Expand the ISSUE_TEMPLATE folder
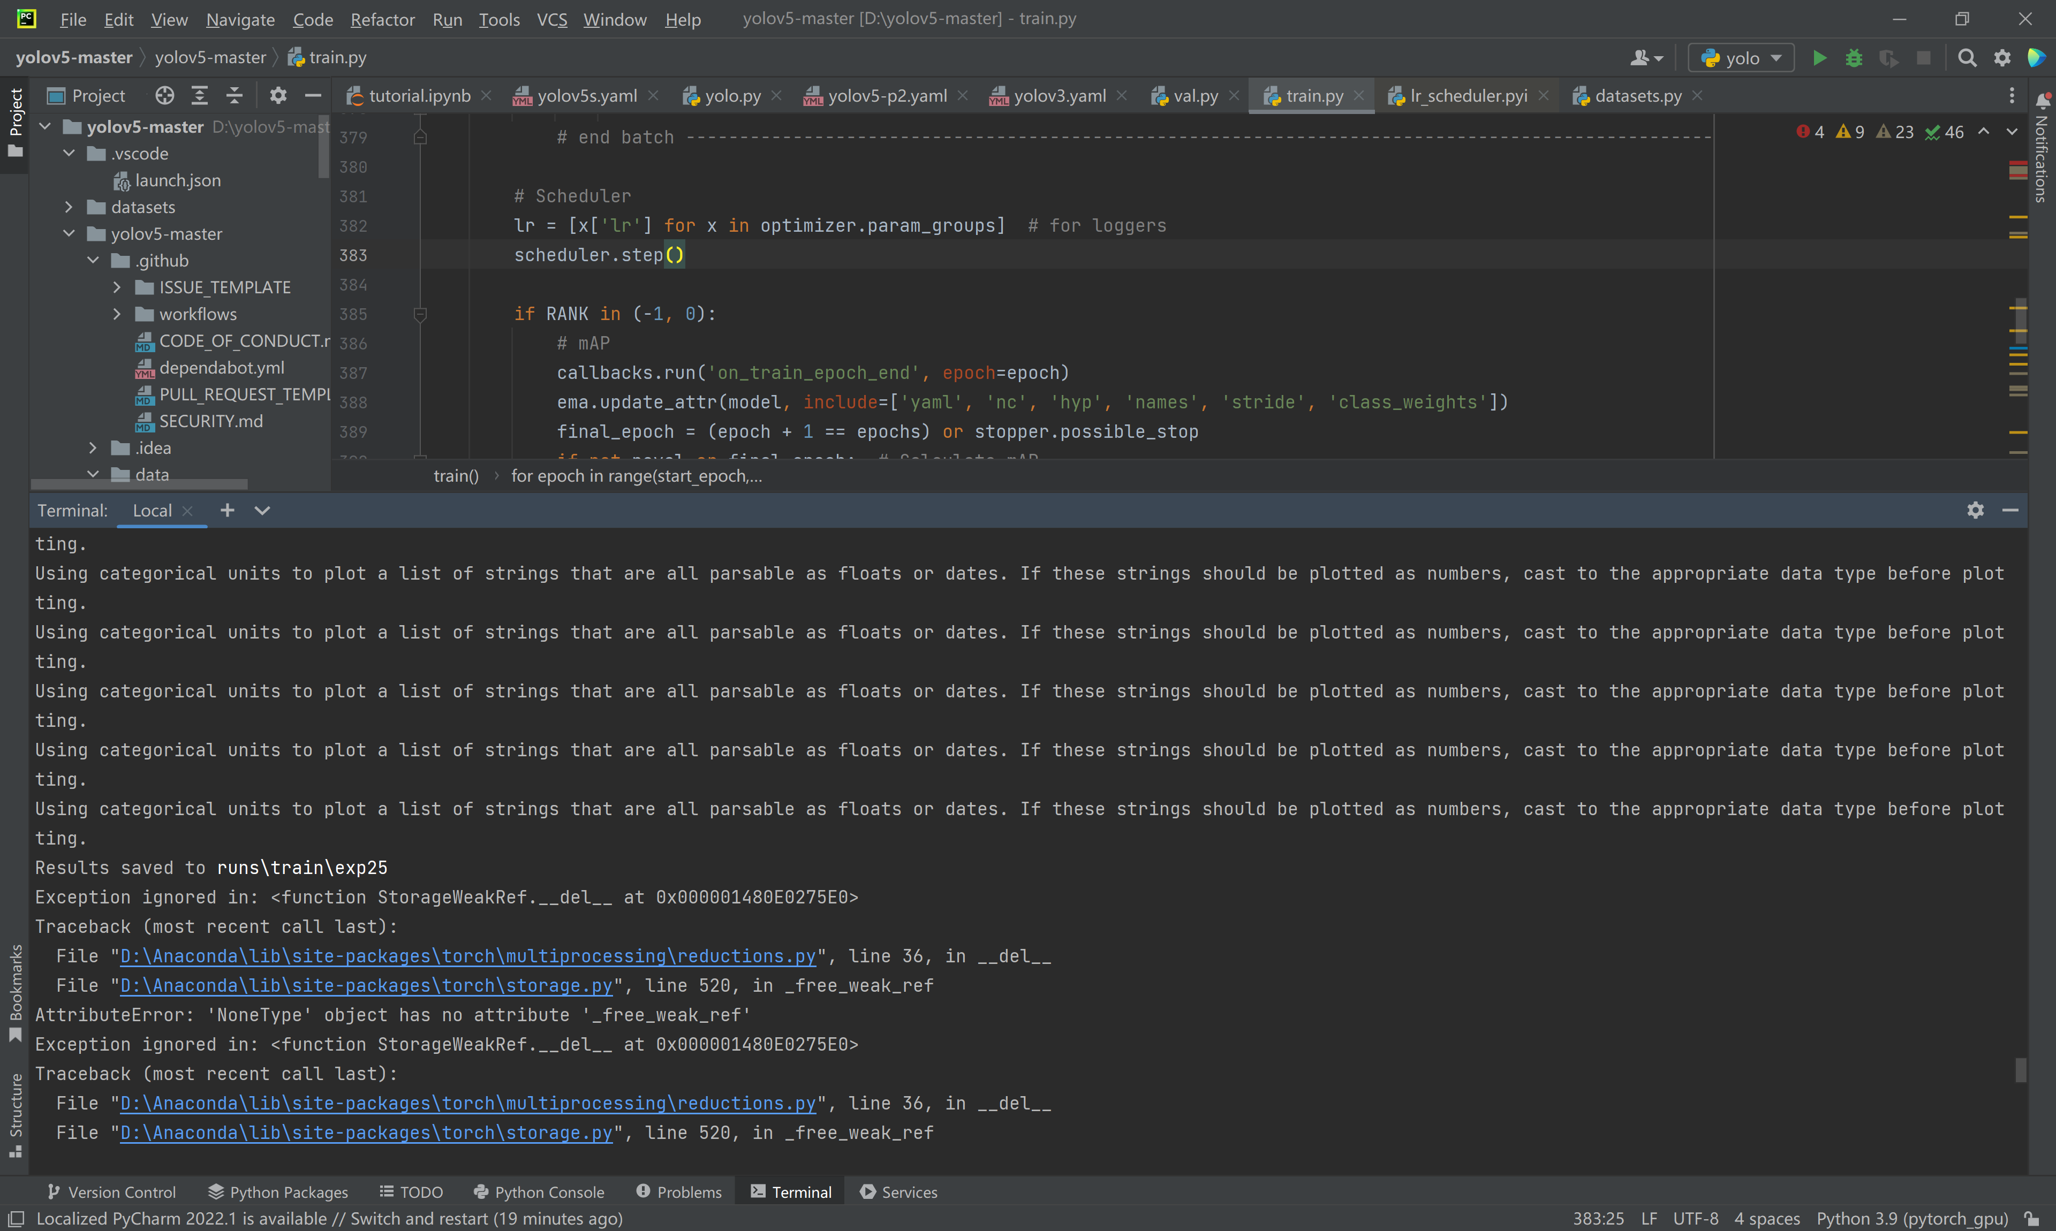The height and width of the screenshot is (1231, 2056). click(x=117, y=287)
